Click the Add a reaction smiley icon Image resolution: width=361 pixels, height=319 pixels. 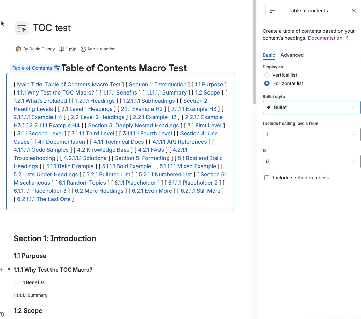(x=83, y=49)
